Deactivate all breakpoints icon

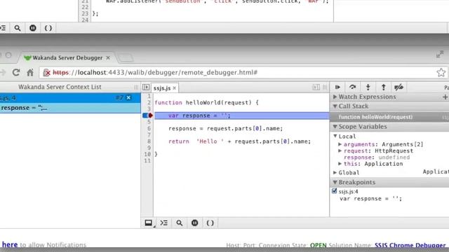(398, 87)
